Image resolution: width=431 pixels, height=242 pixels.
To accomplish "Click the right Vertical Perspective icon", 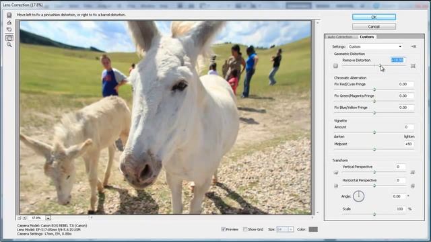I will point(413,172).
